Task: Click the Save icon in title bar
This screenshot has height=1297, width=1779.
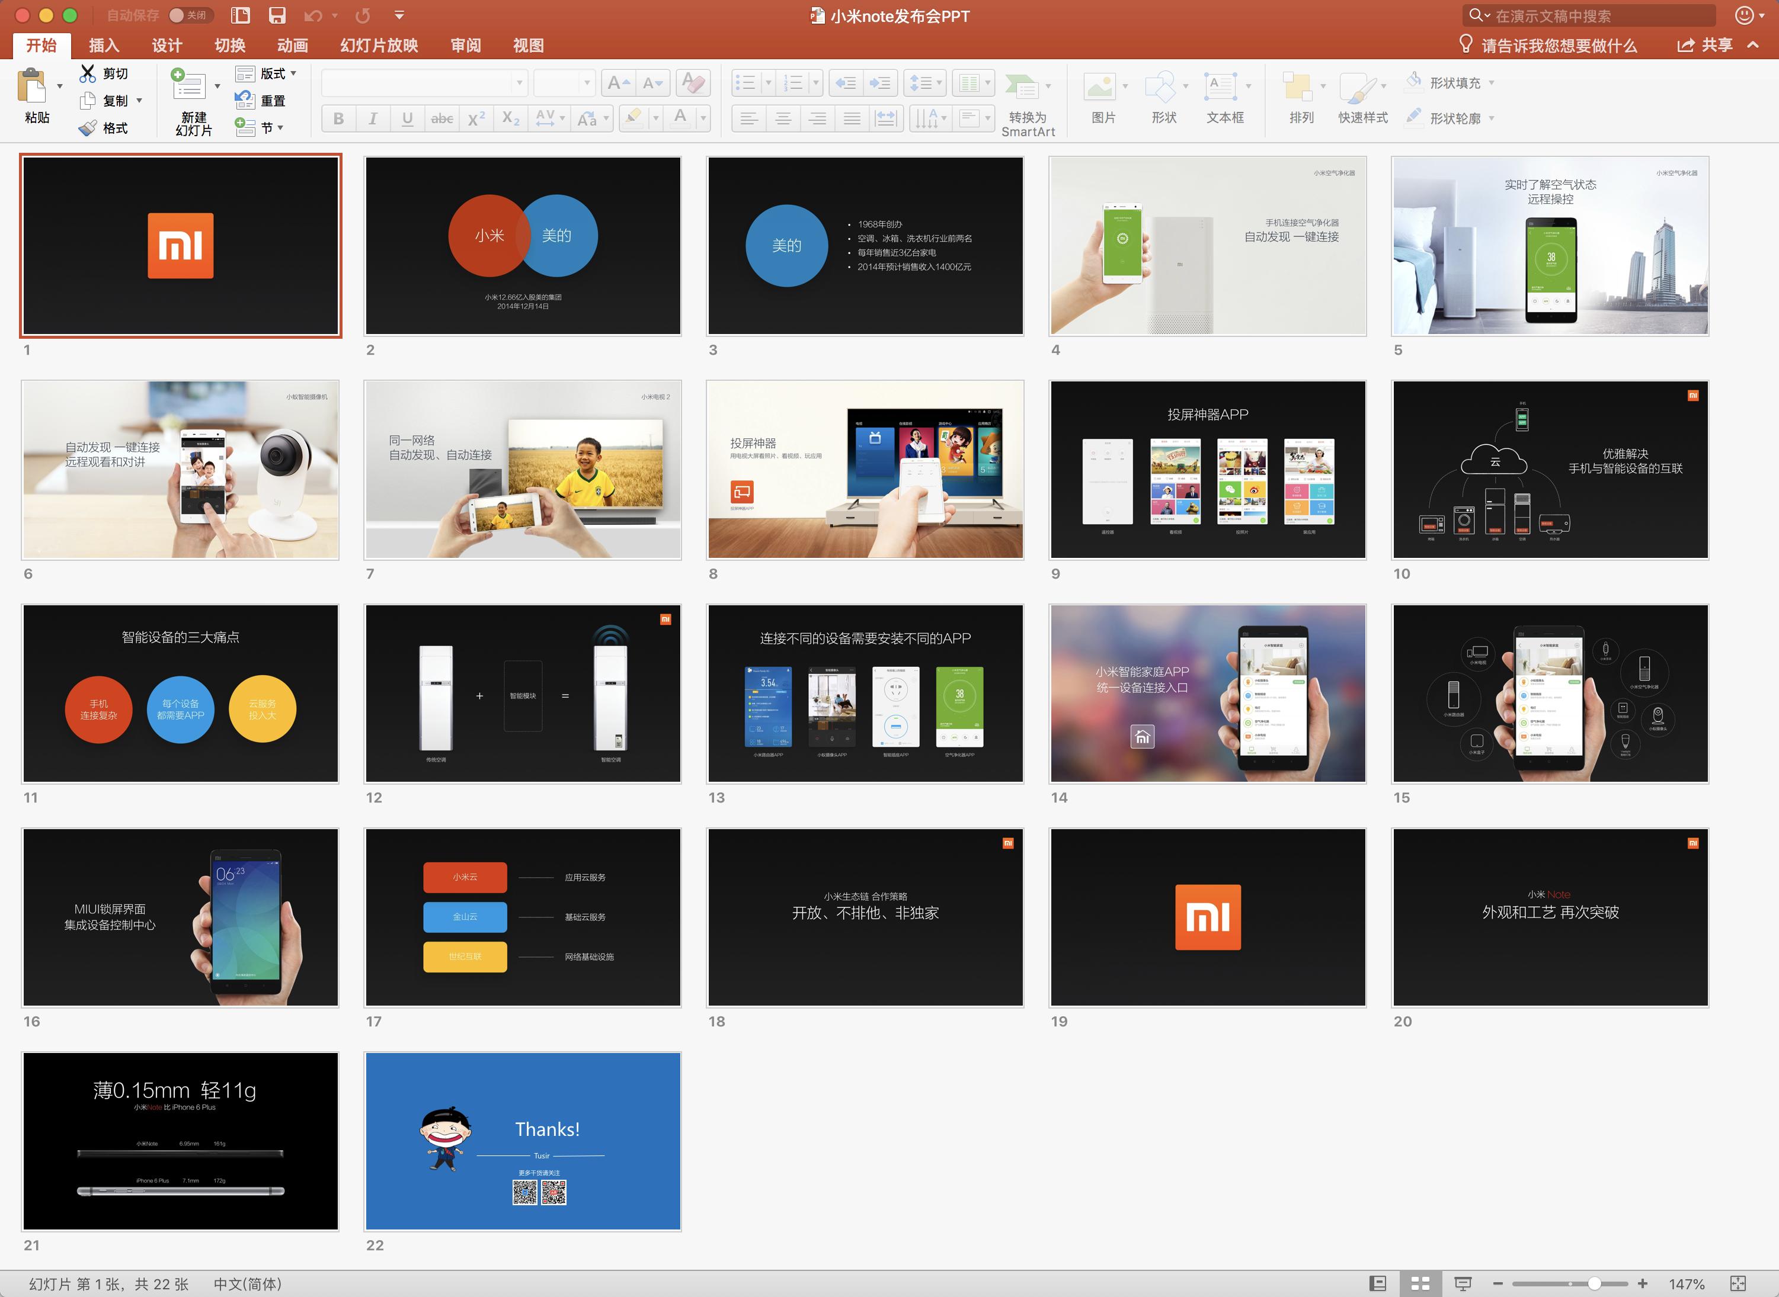Action: pyautogui.click(x=277, y=16)
